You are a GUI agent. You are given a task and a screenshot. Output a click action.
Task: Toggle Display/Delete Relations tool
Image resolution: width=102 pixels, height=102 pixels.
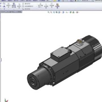(41, 6)
